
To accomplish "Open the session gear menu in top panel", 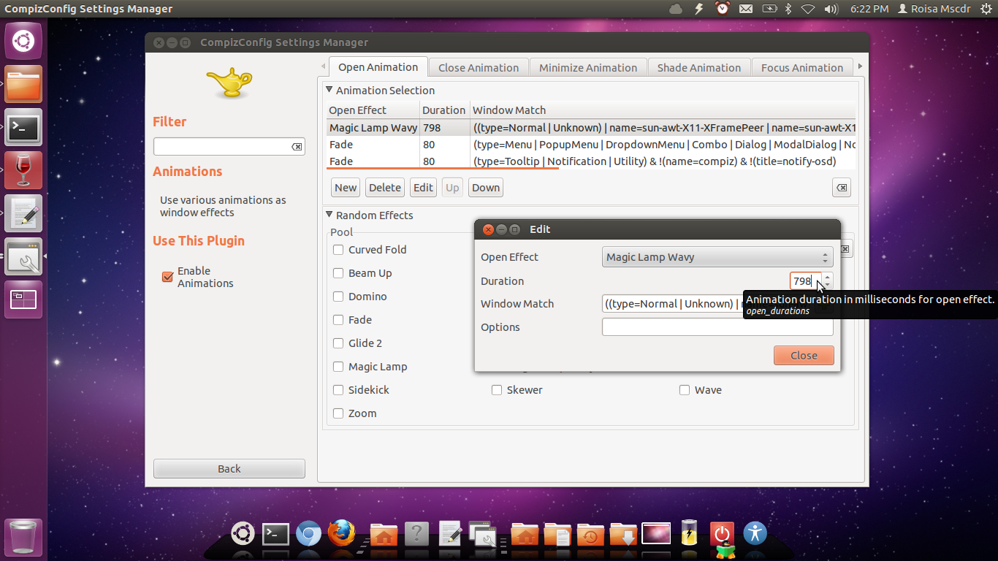I will [x=987, y=9].
